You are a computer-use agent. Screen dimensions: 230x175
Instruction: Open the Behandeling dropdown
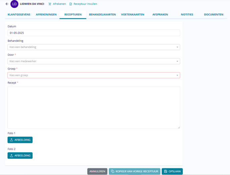[94, 47]
